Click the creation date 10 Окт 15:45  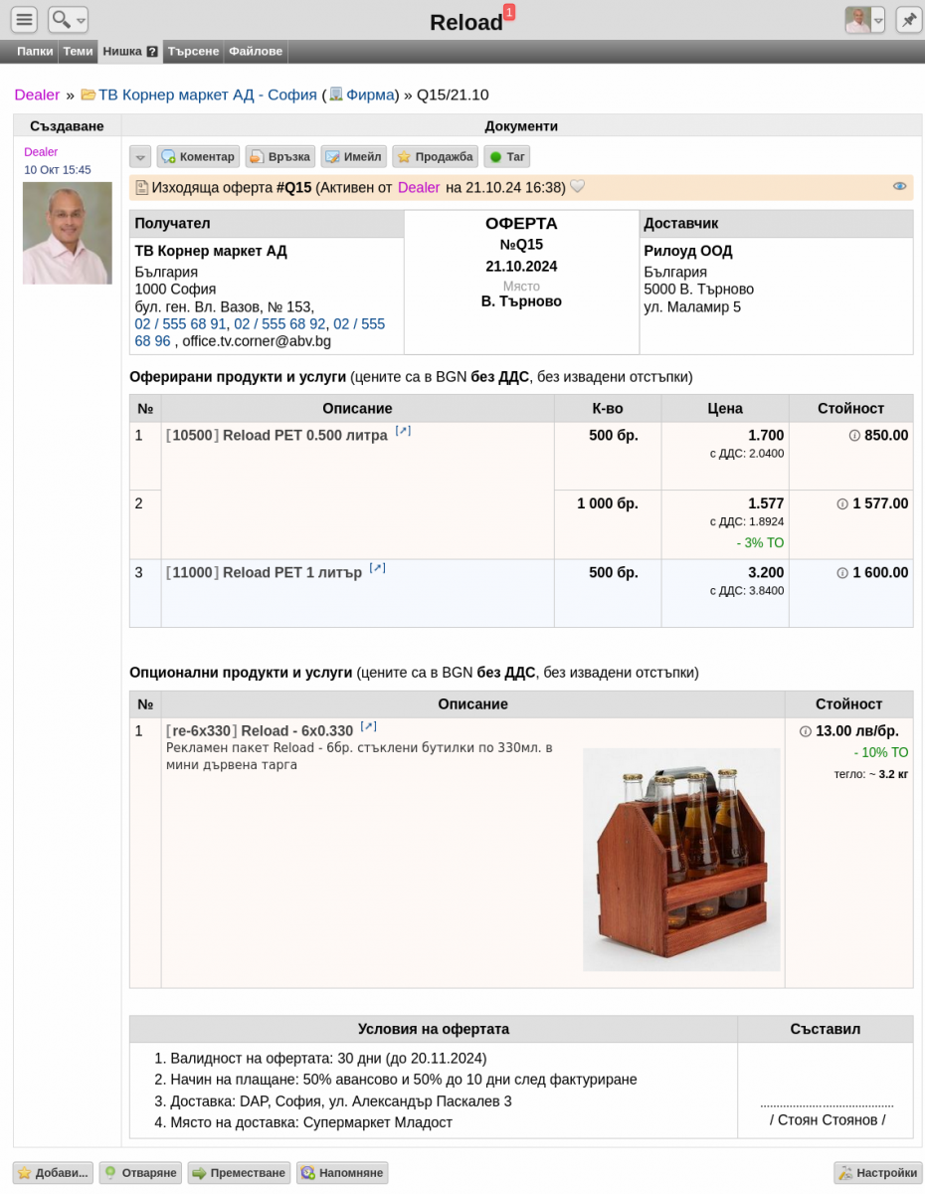pos(58,170)
